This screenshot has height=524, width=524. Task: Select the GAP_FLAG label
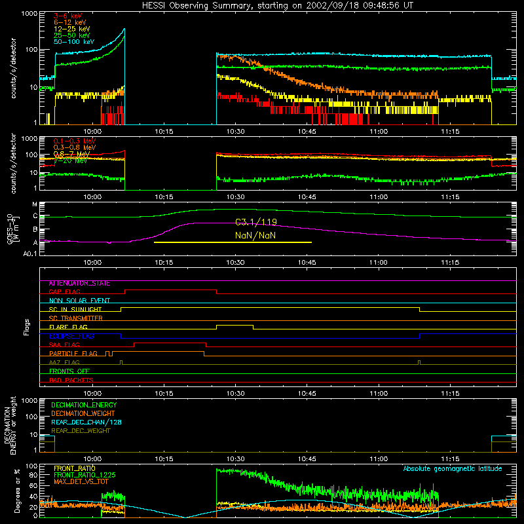coord(64,291)
